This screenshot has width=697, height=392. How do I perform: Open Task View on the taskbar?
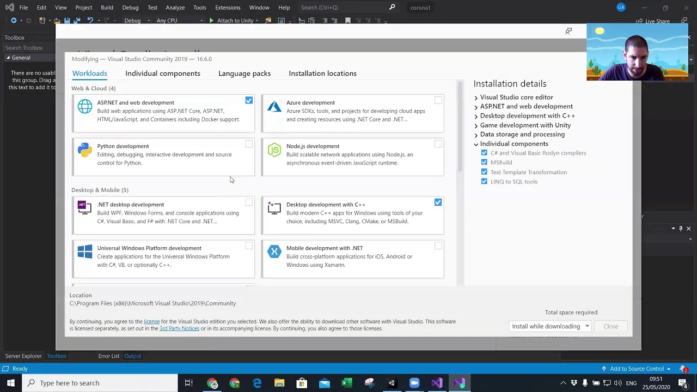[x=188, y=383]
